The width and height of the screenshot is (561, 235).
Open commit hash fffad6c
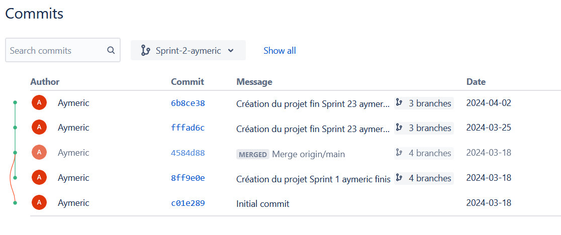[188, 128]
